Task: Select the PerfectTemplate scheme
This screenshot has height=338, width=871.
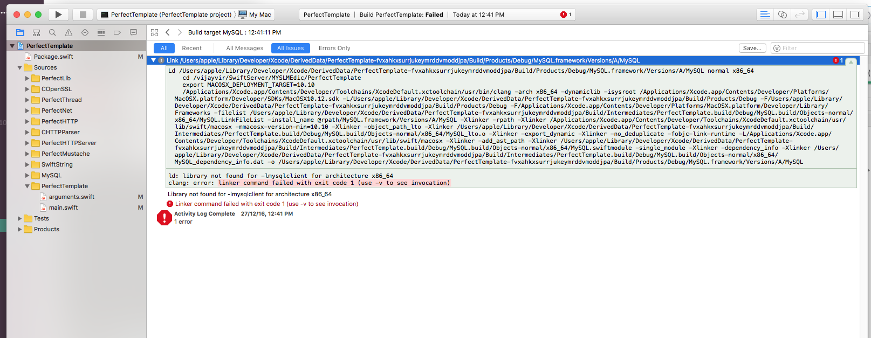Action: [x=166, y=15]
